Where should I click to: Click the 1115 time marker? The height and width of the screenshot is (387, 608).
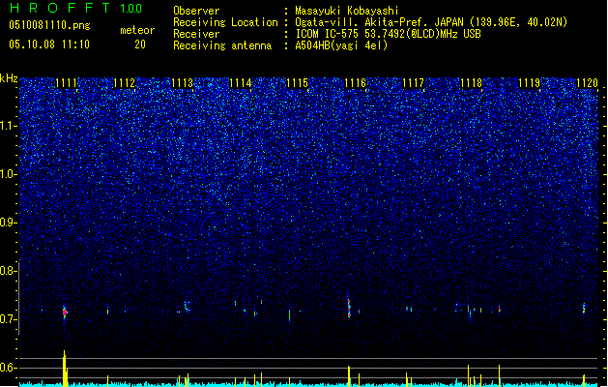297,83
